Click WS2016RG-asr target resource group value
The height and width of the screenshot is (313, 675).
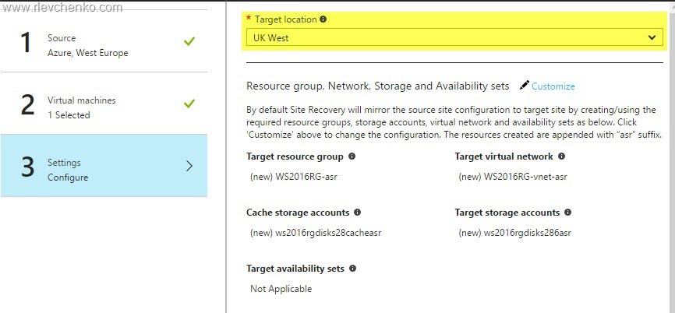click(x=293, y=177)
